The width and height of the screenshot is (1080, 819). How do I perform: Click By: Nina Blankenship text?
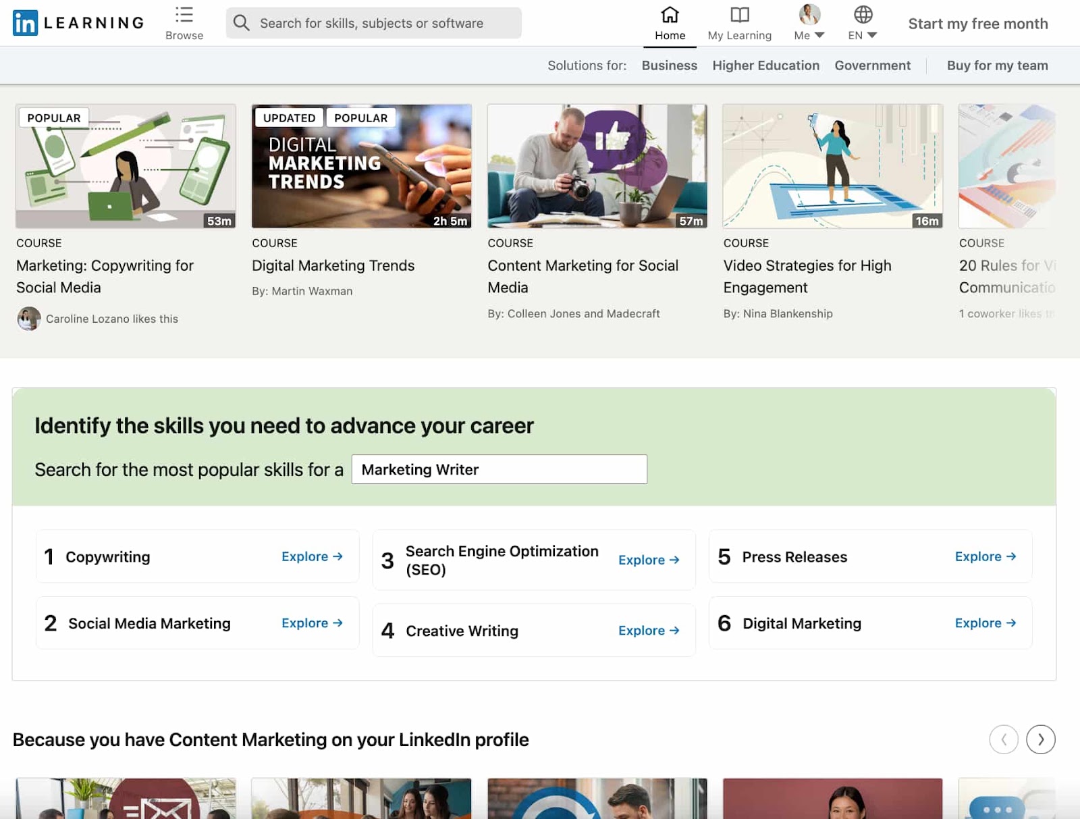coord(778,313)
